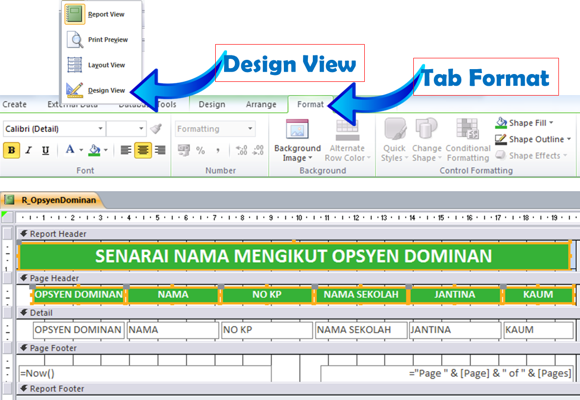The height and width of the screenshot is (400, 580).
Task: Toggle bold formatting in the Font group
Action: coord(11,150)
